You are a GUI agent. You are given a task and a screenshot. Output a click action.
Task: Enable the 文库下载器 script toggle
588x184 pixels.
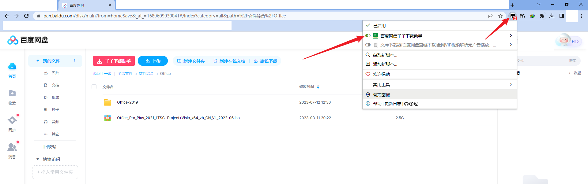tap(368, 45)
